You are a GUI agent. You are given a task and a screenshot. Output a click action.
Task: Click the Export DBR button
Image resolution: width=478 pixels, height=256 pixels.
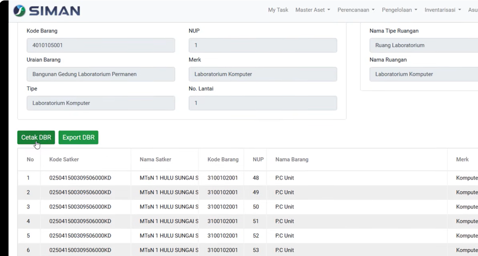(x=78, y=137)
